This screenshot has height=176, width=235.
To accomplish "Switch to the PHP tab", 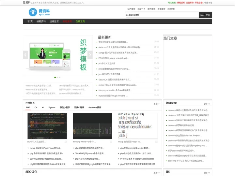I will point(28,108).
